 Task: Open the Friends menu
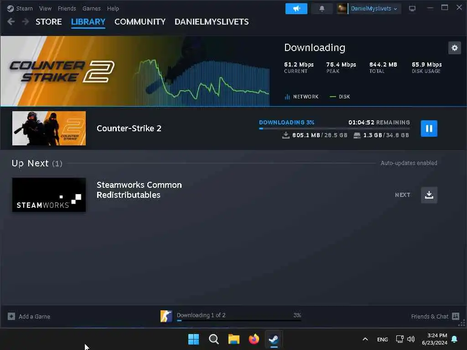(x=67, y=9)
